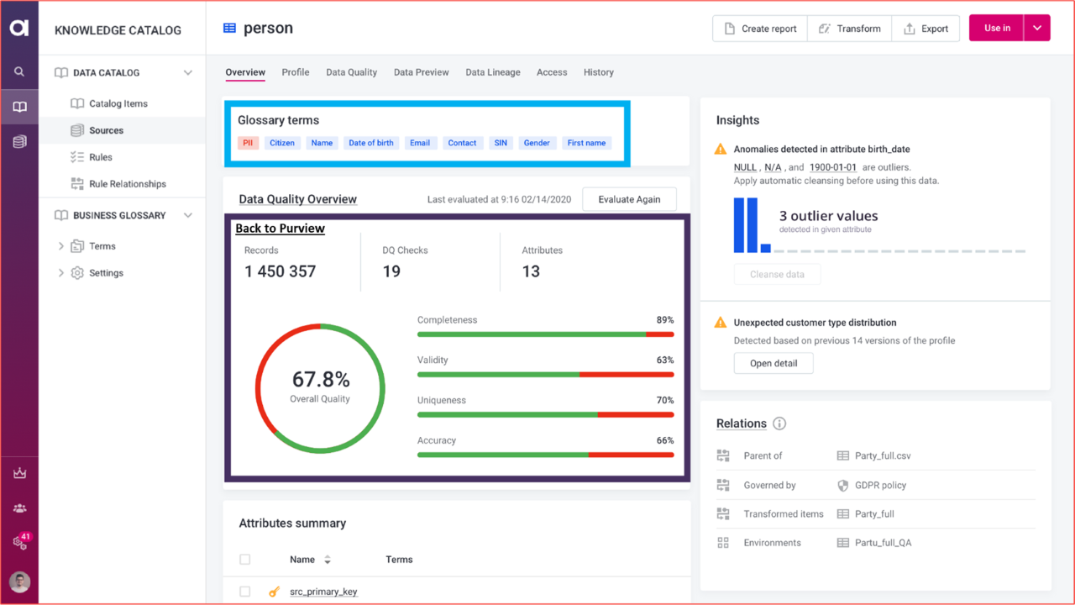Viewport: 1075px width, 605px height.
Task: Select the PII glossary term tag
Action: [x=248, y=143]
